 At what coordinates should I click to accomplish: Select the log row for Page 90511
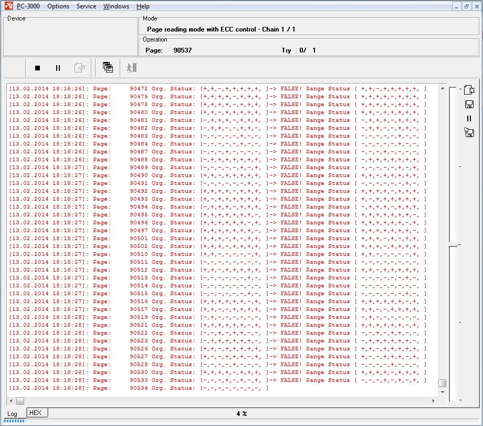click(x=217, y=262)
